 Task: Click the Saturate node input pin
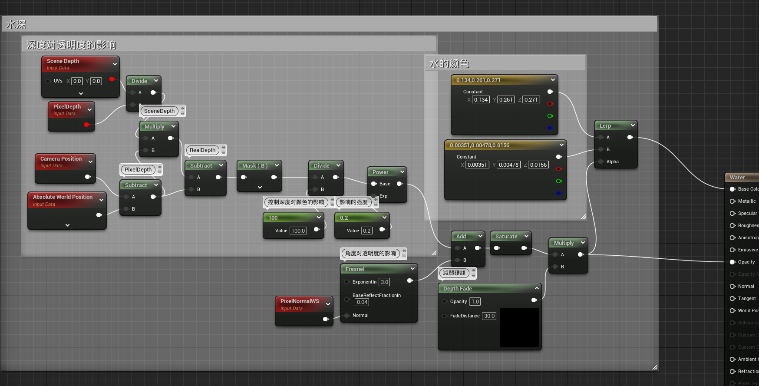click(x=497, y=248)
